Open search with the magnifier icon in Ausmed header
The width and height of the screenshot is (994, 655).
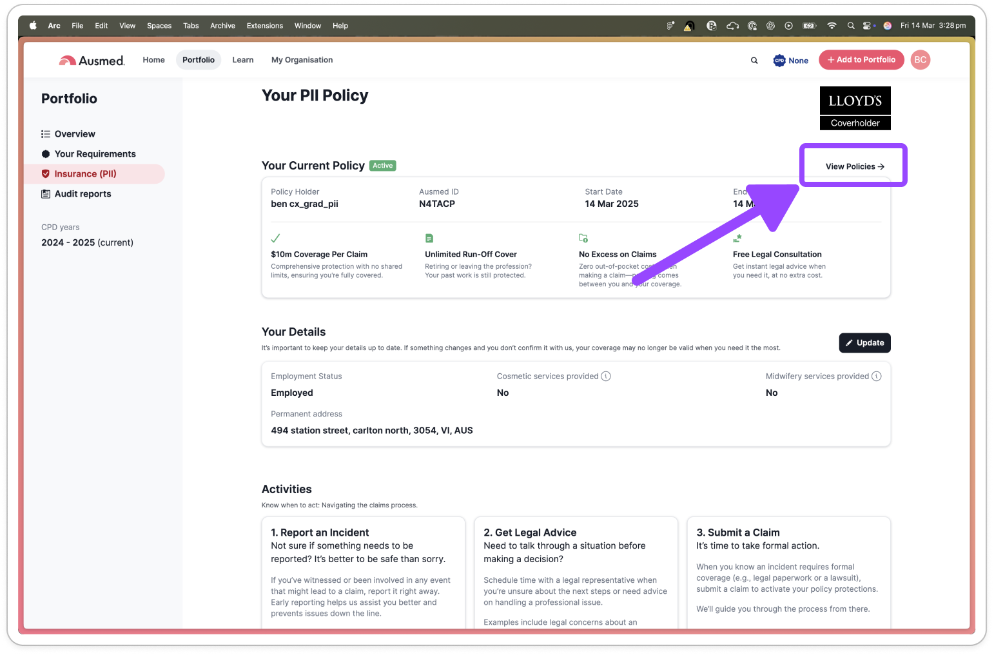click(x=754, y=61)
